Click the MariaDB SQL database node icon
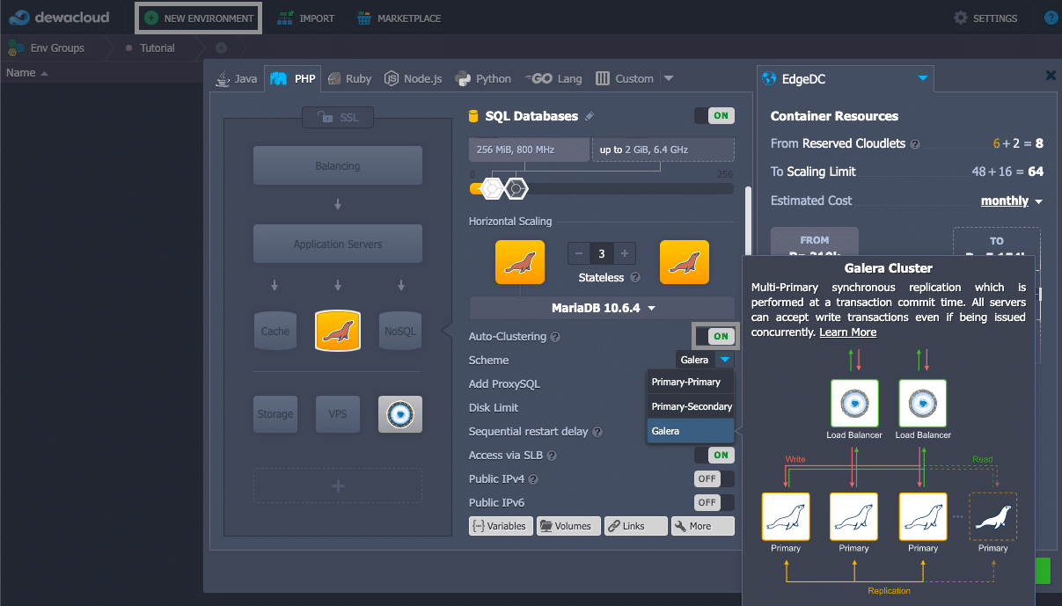Image resolution: width=1062 pixels, height=606 pixels. (338, 331)
